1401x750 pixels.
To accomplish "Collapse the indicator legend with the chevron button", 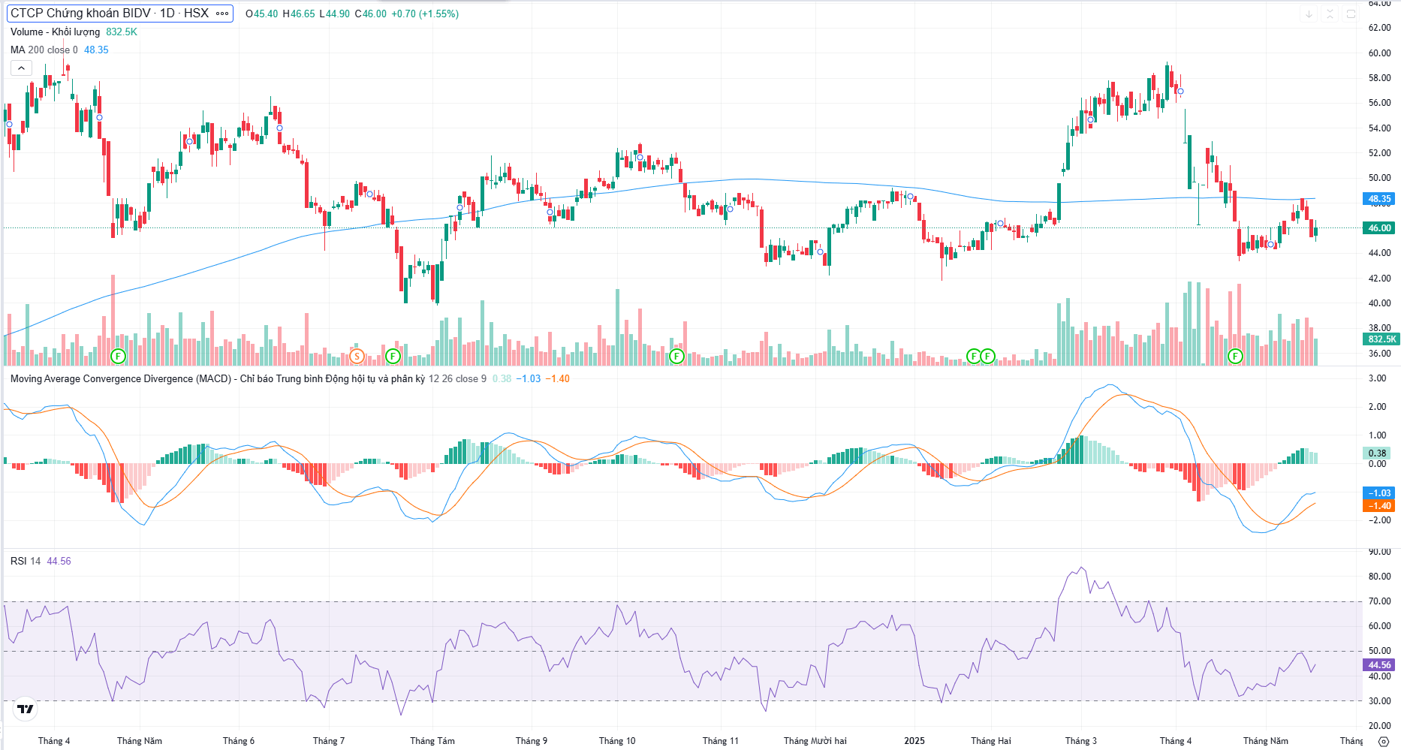I will [21, 68].
